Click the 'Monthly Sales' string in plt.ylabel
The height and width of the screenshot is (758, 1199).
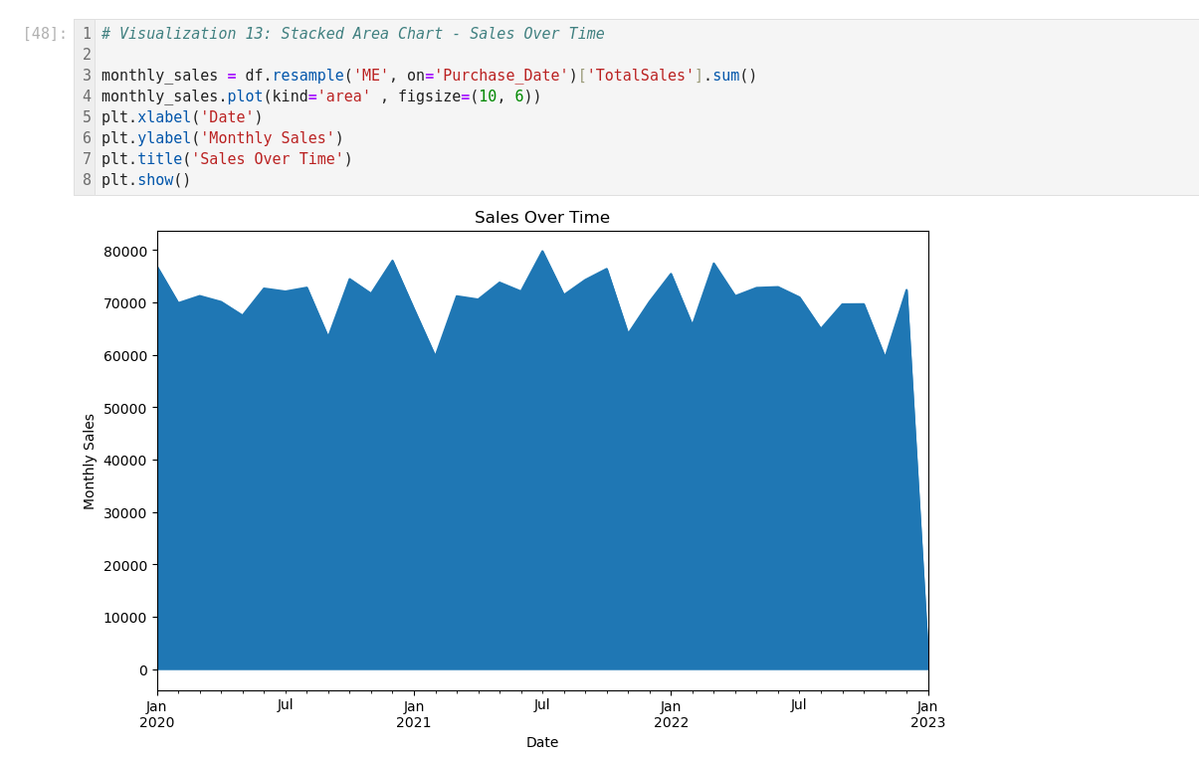(267, 138)
